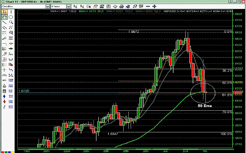Select the parallel lines channel tool
246x153 pixels.
click(4, 27)
